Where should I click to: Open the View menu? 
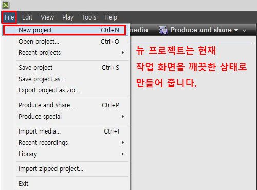(x=47, y=17)
